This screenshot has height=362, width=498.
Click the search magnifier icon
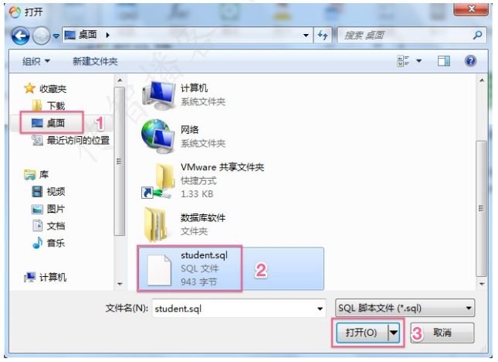pos(477,35)
